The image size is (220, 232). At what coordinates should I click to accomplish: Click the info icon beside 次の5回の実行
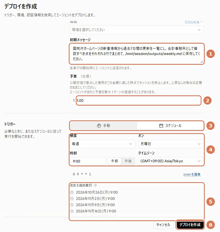pos(95,185)
